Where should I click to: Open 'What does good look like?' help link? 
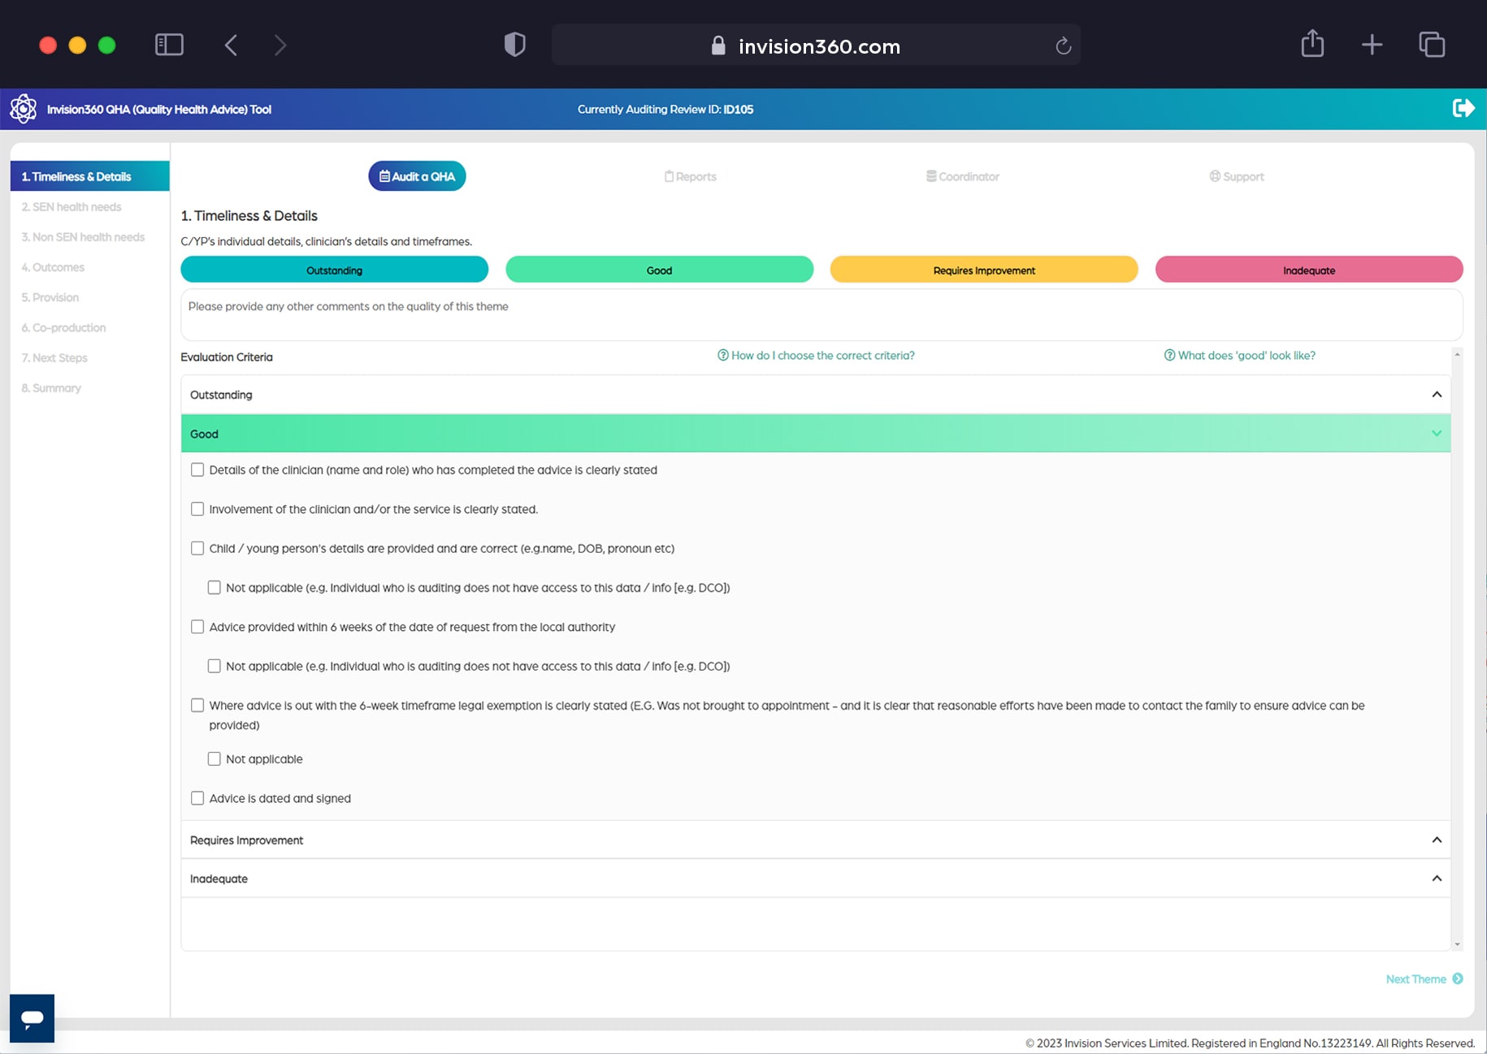1239,355
